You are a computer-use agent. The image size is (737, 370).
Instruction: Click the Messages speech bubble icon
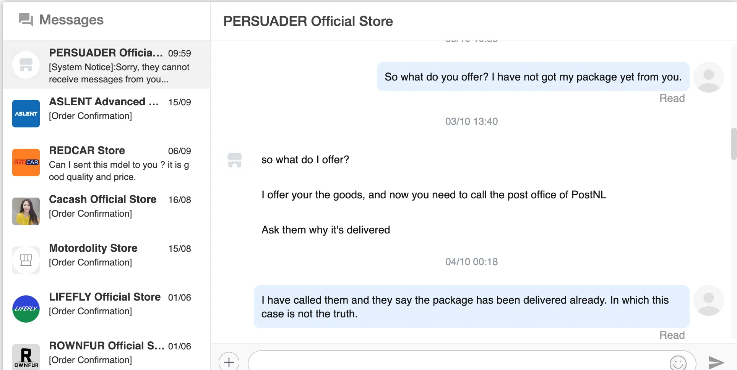[26, 19]
